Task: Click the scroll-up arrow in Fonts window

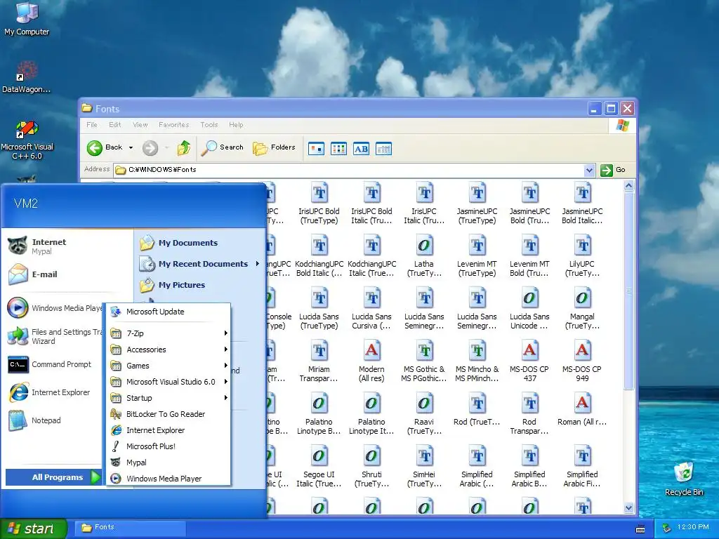Action: (x=628, y=186)
